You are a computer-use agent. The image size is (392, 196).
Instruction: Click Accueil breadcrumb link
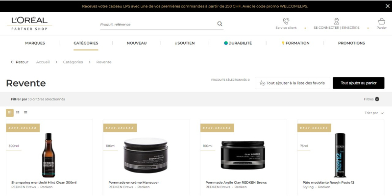pyautogui.click(x=43, y=62)
